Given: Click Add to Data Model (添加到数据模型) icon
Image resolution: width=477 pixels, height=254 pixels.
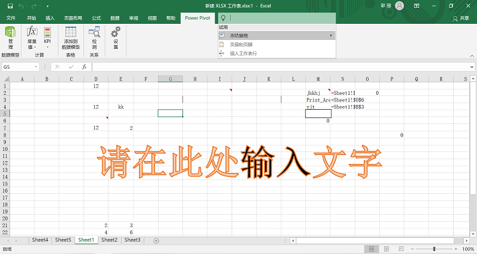Looking at the screenshot, I should pyautogui.click(x=70, y=38).
